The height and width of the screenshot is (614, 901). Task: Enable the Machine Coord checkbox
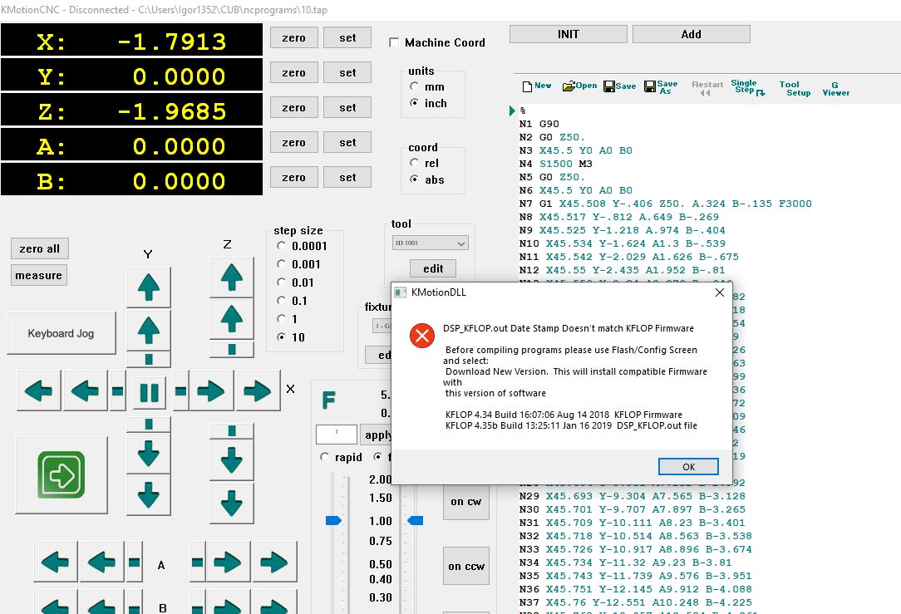(x=395, y=42)
